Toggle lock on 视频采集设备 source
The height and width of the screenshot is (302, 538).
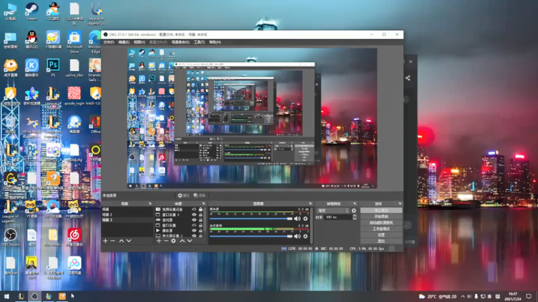tap(200, 209)
